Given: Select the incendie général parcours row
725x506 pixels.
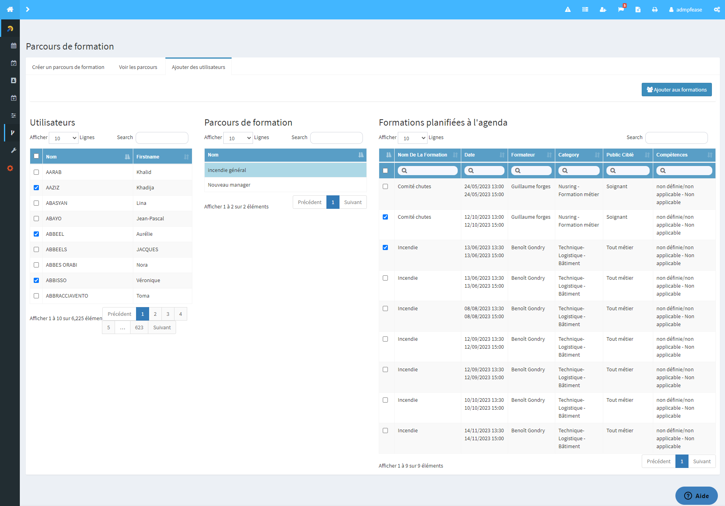Looking at the screenshot, I should coord(286,170).
